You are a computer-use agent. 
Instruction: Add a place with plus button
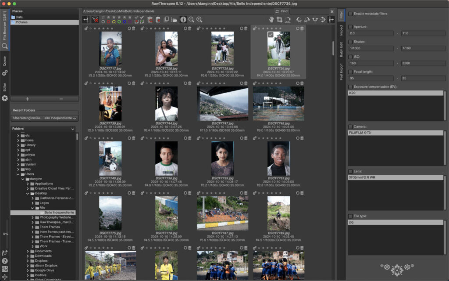(27, 99)
